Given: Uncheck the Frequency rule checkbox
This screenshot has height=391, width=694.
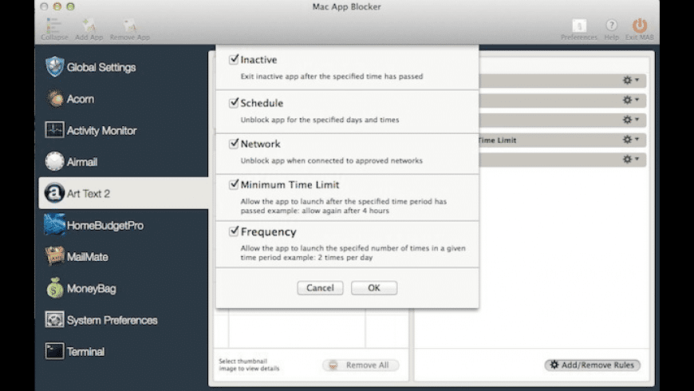Looking at the screenshot, I should click(234, 231).
